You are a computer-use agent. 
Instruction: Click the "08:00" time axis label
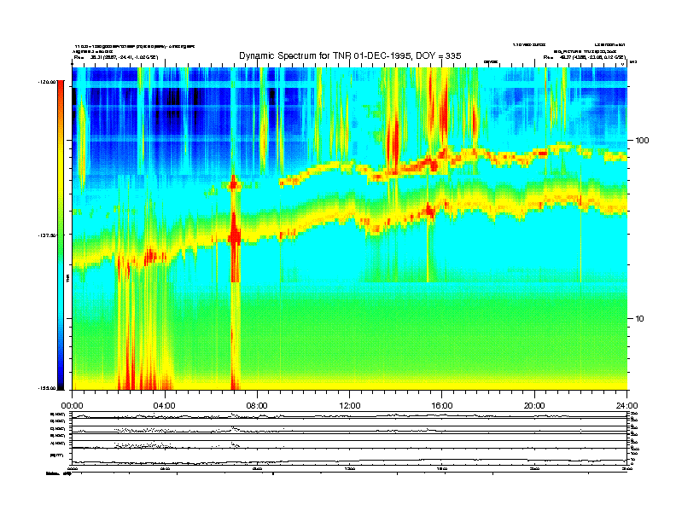[x=257, y=406]
